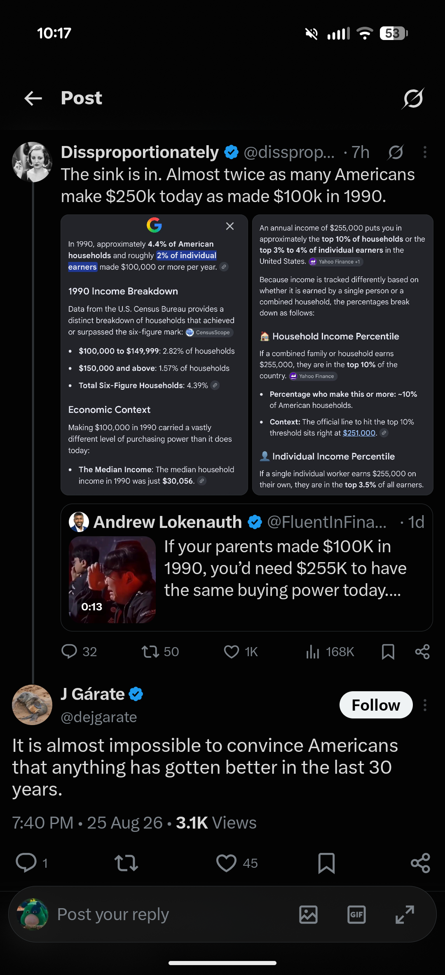Open three-dot menu next to Follow button
Screen dimensions: 445x975
pos(425,705)
